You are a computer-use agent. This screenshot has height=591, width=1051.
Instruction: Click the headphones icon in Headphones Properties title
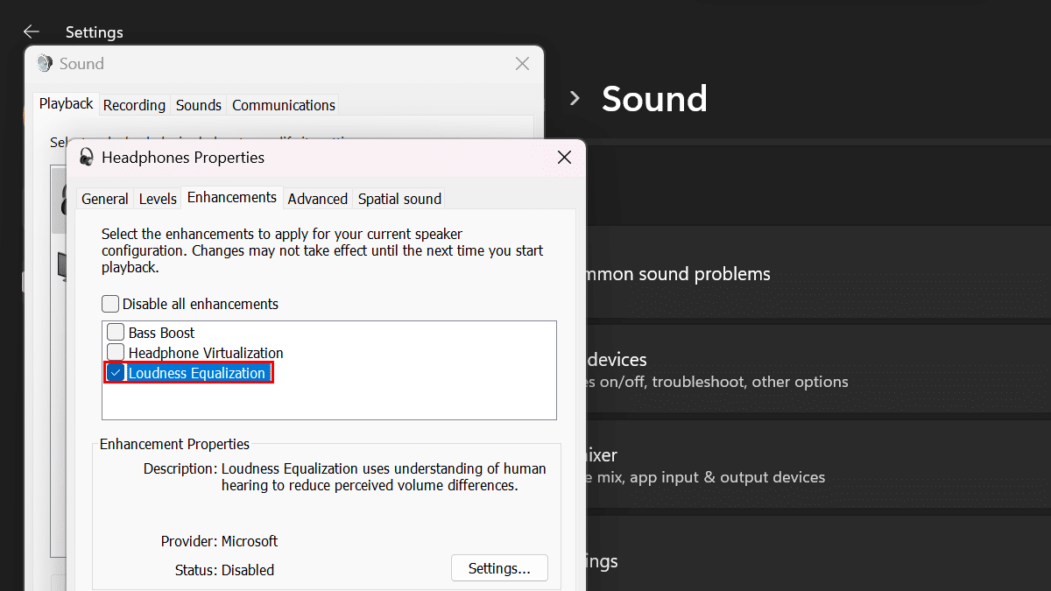click(x=87, y=158)
